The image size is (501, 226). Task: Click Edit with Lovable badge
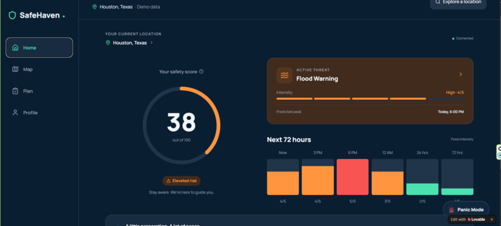(468, 220)
